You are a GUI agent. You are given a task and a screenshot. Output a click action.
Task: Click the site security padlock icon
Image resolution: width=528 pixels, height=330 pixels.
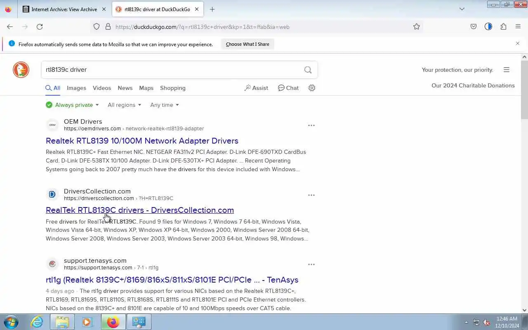click(108, 27)
